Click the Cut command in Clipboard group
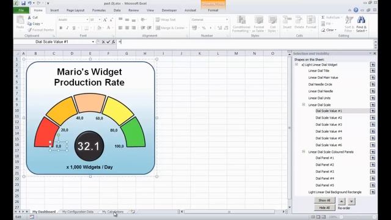This screenshot has height=220, width=391. [32, 18]
